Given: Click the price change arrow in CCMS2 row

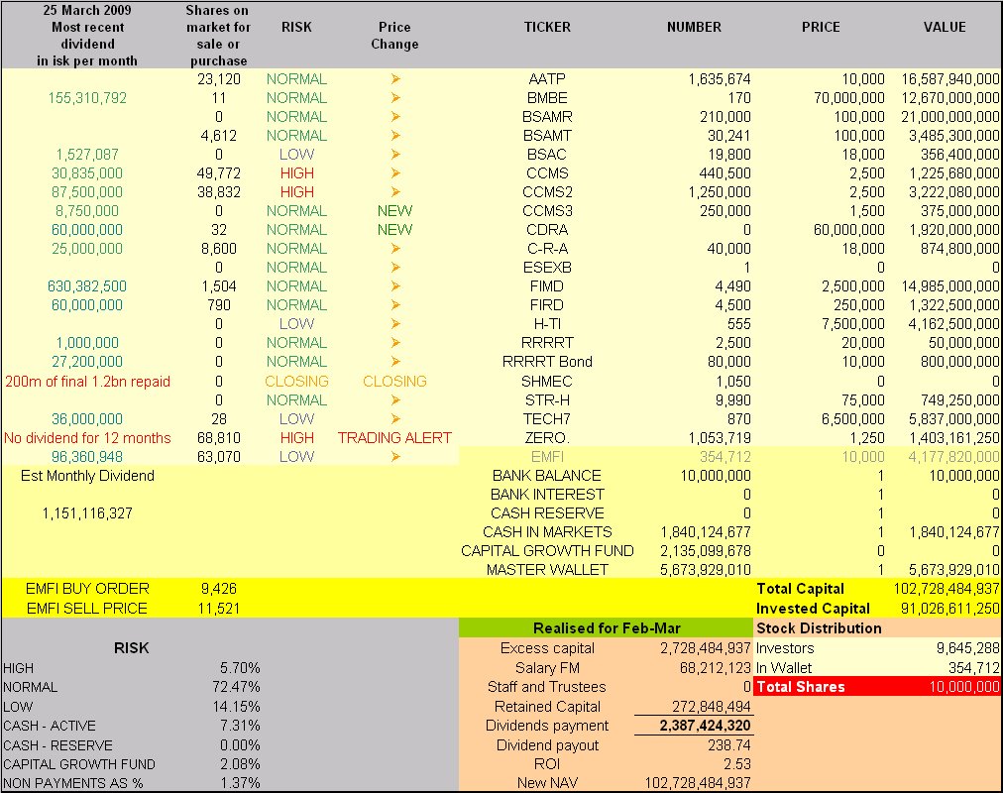Looking at the screenshot, I should (395, 192).
